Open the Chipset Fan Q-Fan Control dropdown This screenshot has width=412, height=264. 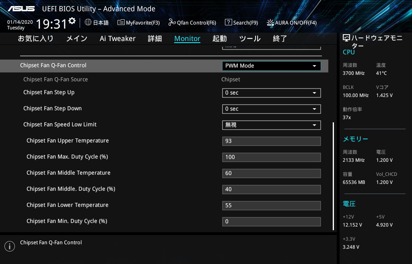272,66
